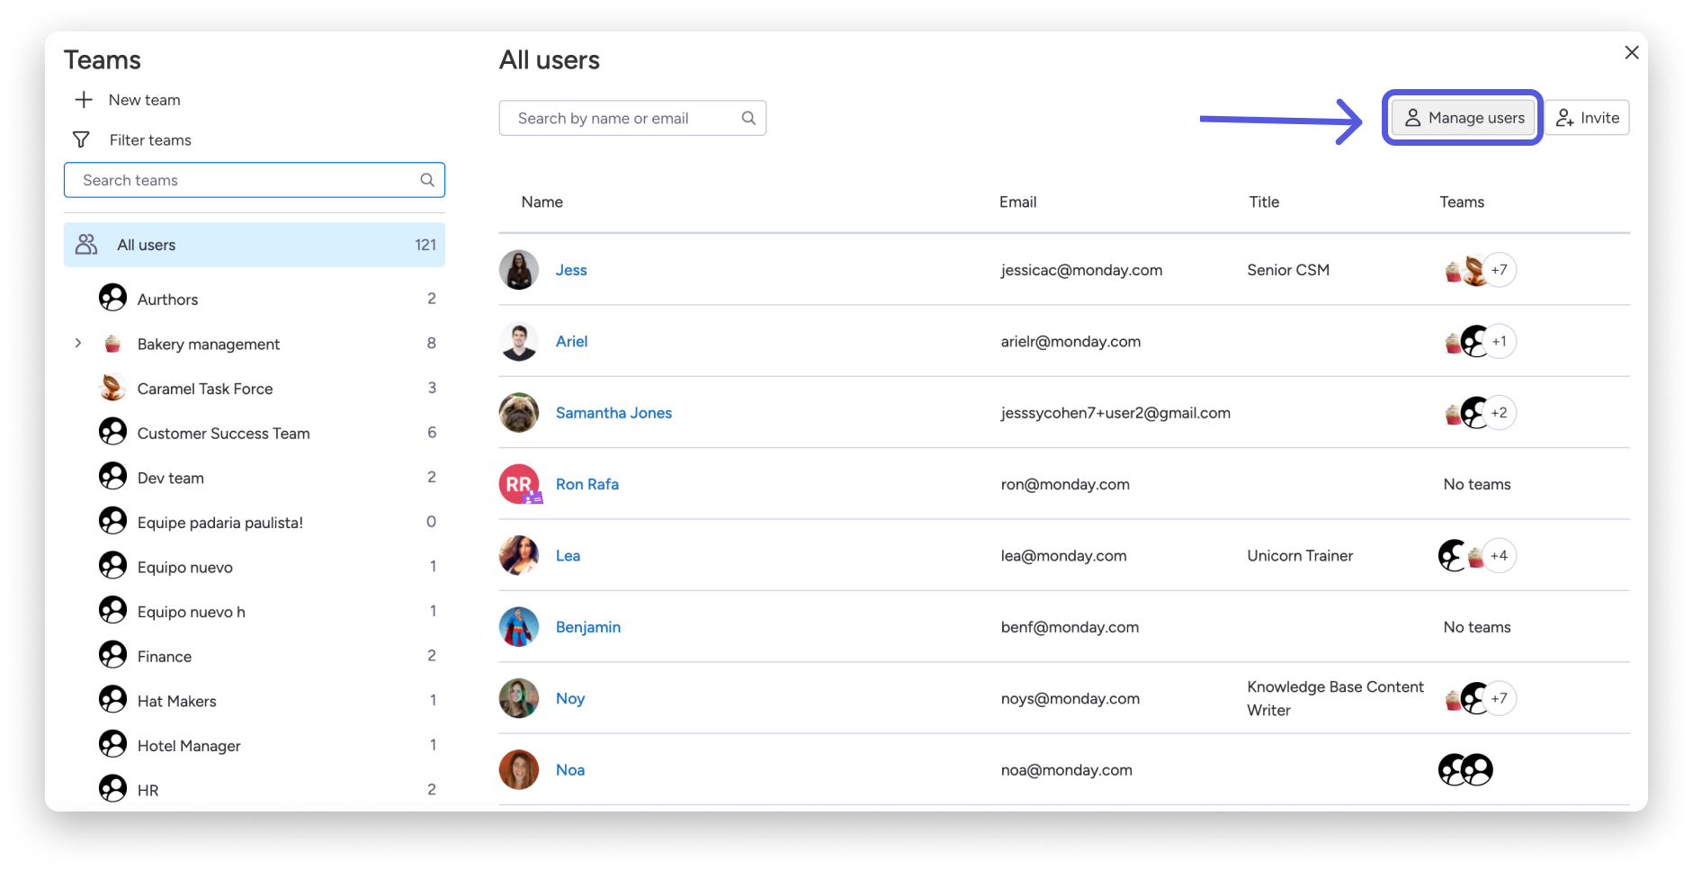The width and height of the screenshot is (1693, 870).
Task: Click the magnifier in the user search bar
Action: 748,118
